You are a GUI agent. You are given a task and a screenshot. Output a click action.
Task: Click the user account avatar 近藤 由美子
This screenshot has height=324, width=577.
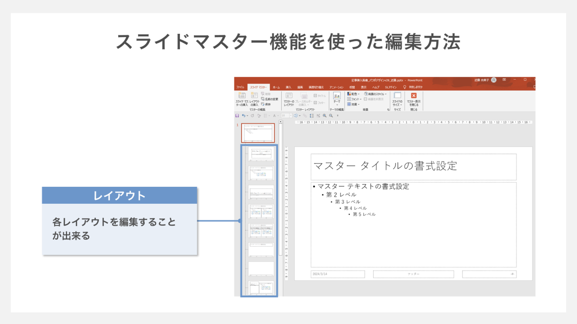point(494,80)
